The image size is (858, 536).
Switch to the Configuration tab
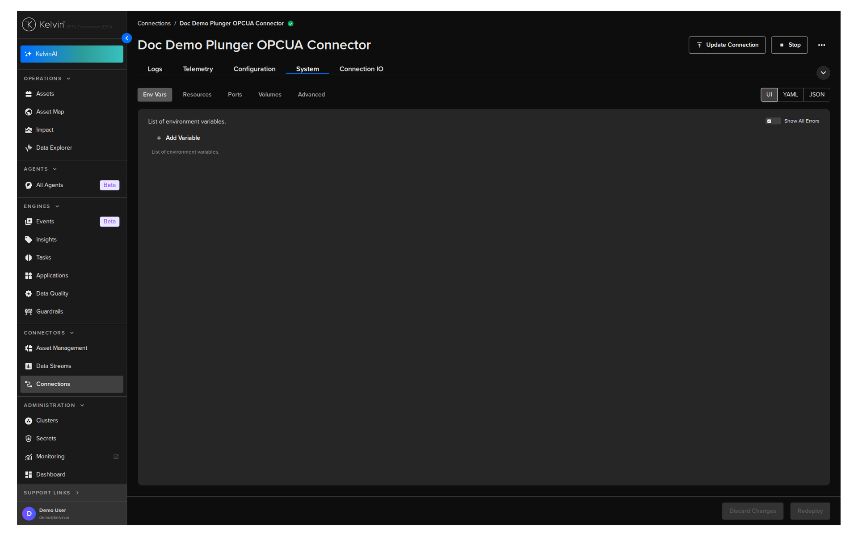[254, 69]
